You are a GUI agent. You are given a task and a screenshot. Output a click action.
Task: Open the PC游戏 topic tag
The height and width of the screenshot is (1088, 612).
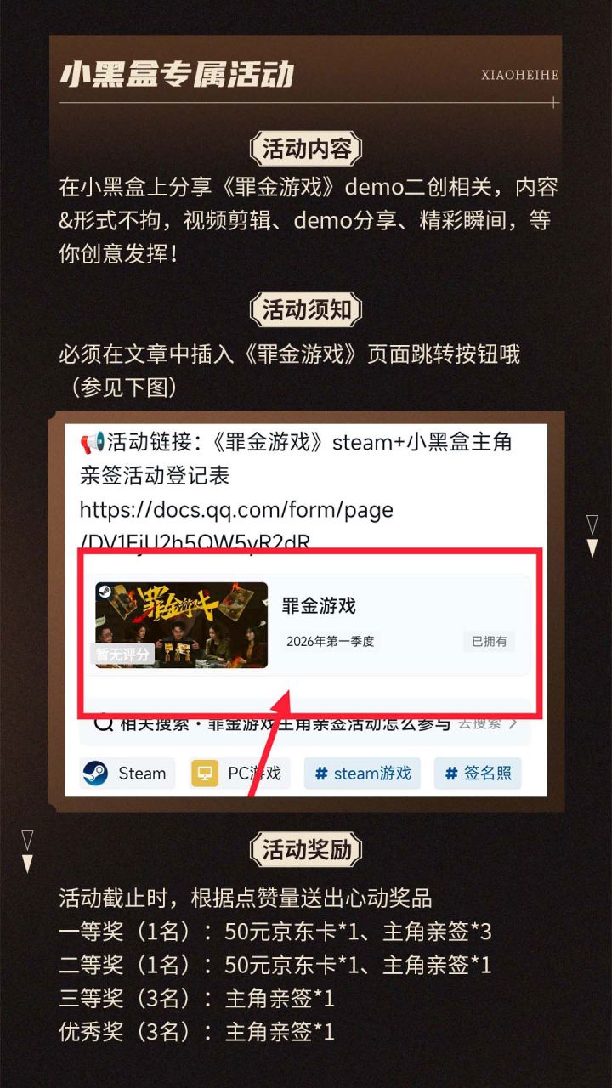click(241, 773)
